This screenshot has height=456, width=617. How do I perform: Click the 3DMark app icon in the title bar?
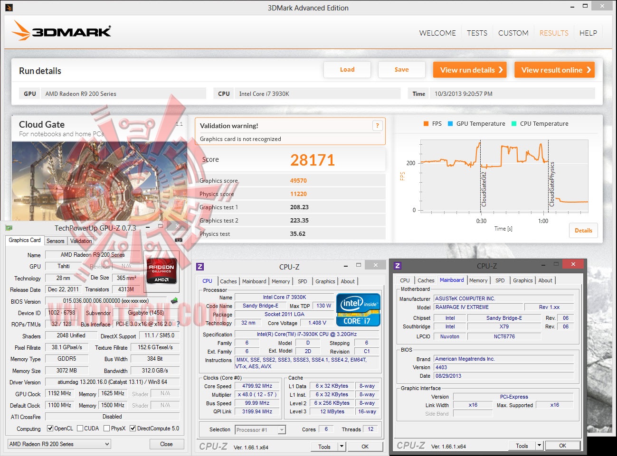[x=9, y=8]
